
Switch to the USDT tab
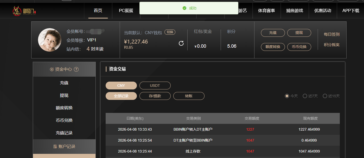click(155, 86)
